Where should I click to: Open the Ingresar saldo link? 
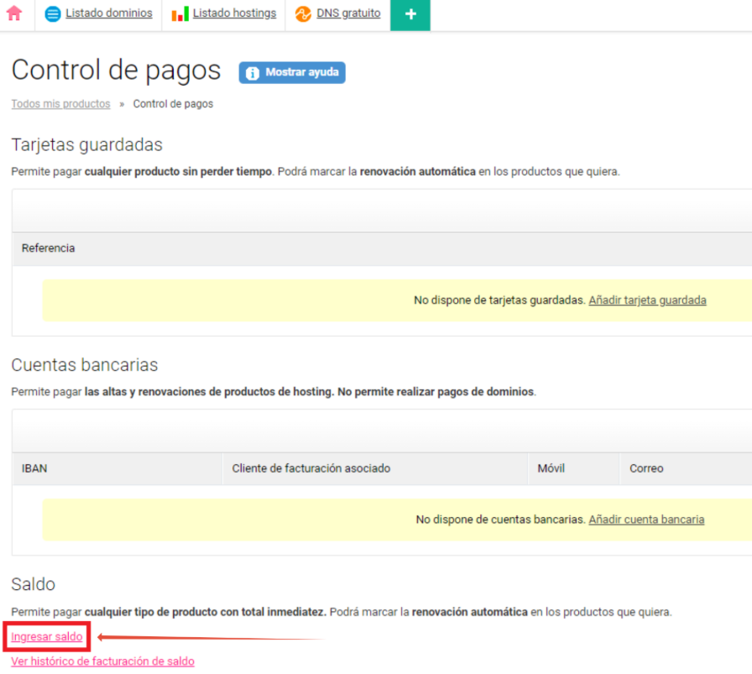[x=47, y=637]
